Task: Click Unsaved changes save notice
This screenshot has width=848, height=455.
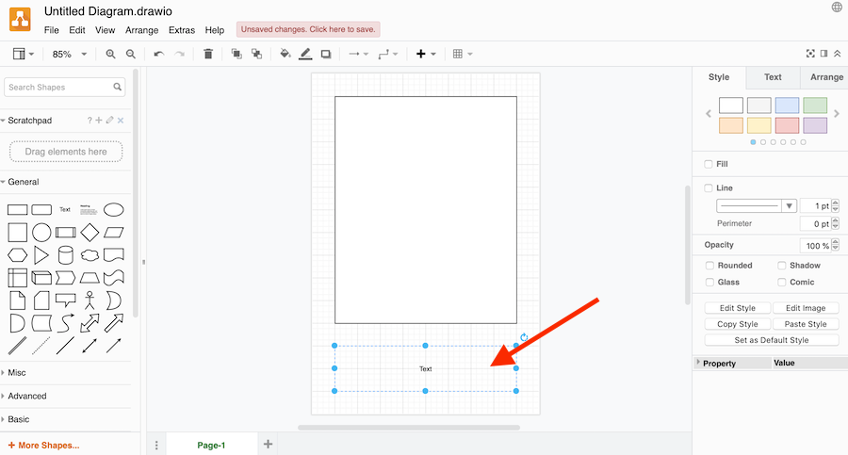Action: (308, 29)
